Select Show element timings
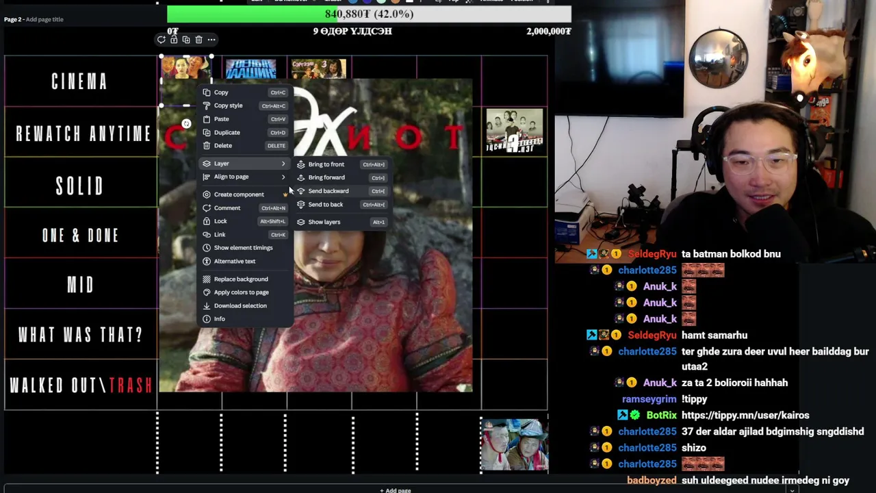This screenshot has height=493, width=876. point(246,248)
